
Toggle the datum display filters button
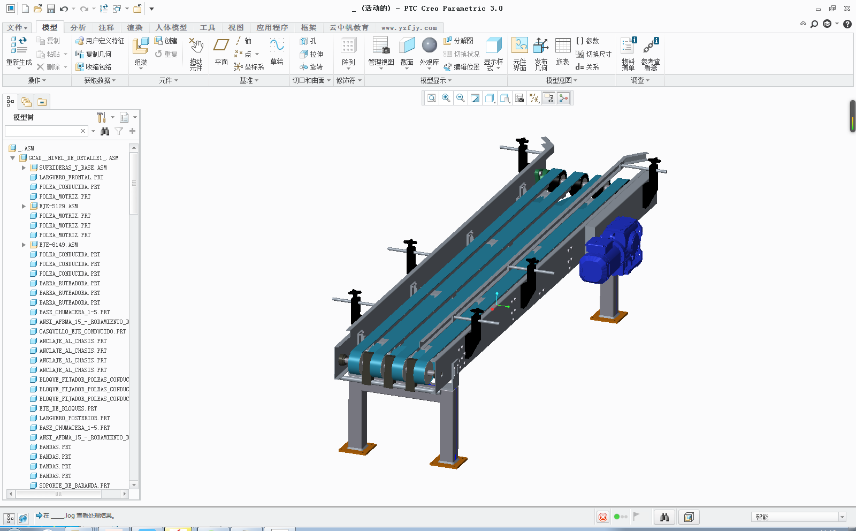click(534, 98)
